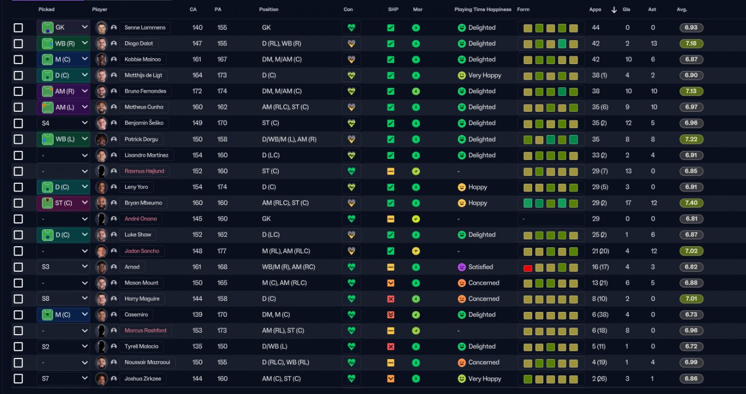Click Mason Mount's orange SHP icon
This screenshot has width=746, height=394.
click(x=390, y=283)
